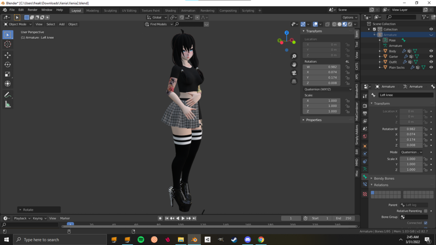The height and width of the screenshot is (245, 436).
Task: Open the Render properties tab icon
Action: 365,106
